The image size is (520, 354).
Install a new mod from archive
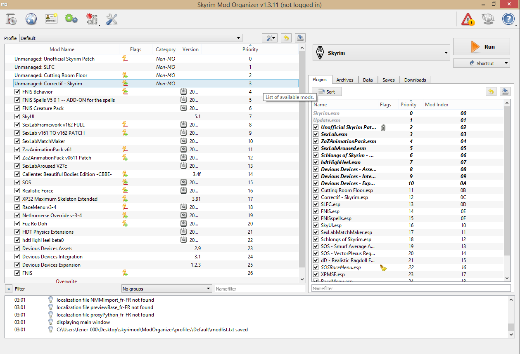coord(11,19)
